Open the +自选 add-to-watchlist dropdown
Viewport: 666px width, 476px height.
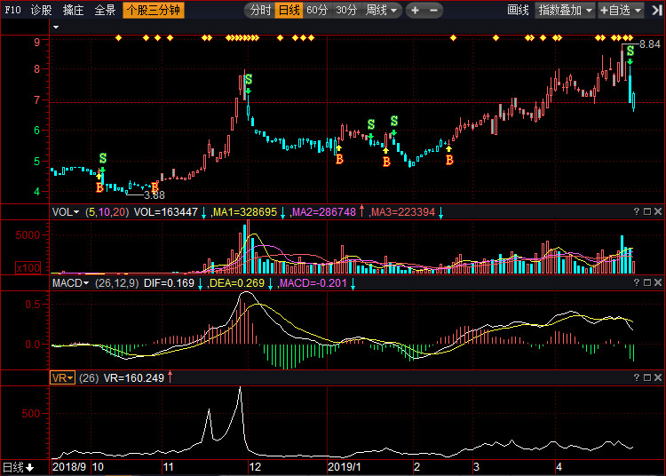621,10
